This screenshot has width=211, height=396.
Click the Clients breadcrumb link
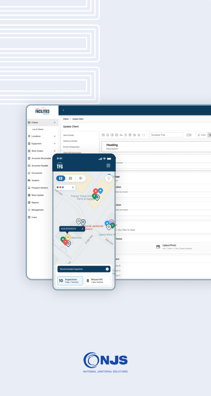click(66, 119)
